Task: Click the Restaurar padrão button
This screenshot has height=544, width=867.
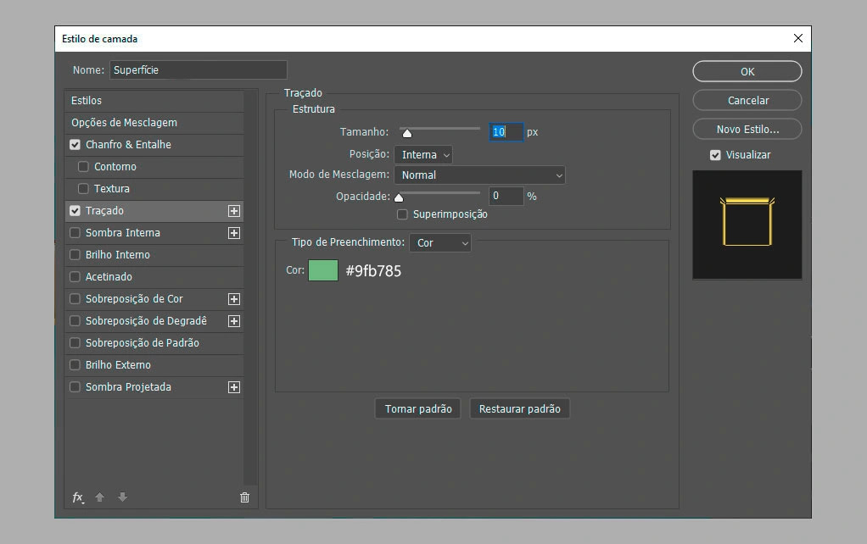Action: pos(519,409)
